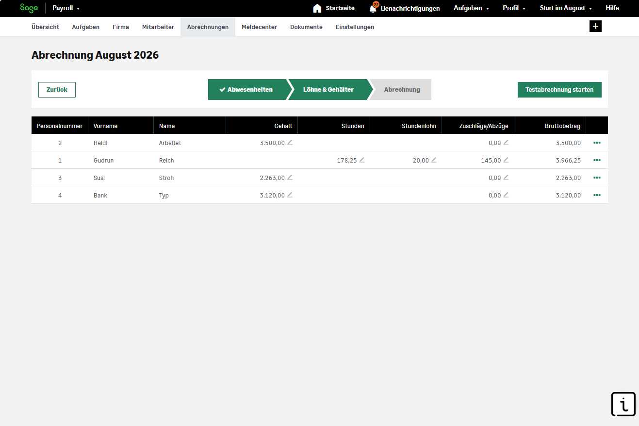639x426 pixels.
Task: Edit the 3.120,00 salary with its pencil icon
Action: click(x=290, y=195)
